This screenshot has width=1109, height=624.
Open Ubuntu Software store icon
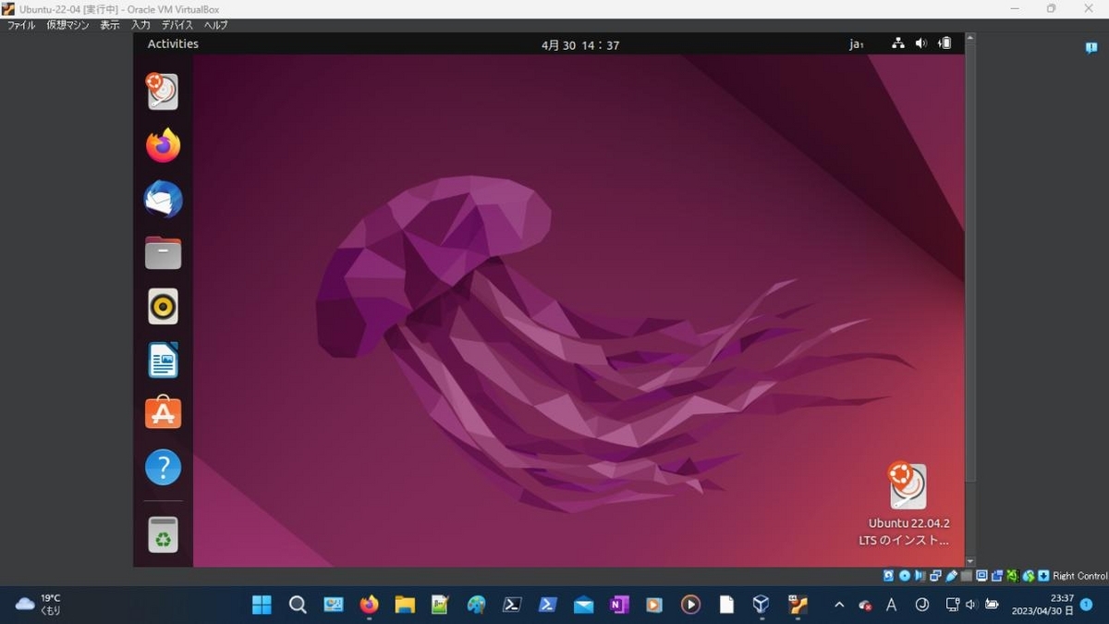click(x=163, y=413)
